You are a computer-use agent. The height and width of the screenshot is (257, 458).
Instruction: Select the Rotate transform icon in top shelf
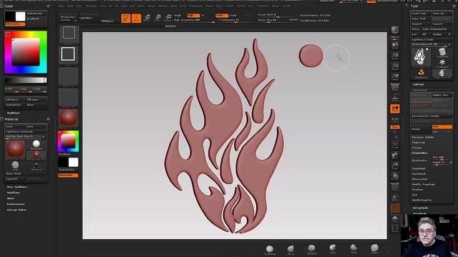click(x=168, y=18)
